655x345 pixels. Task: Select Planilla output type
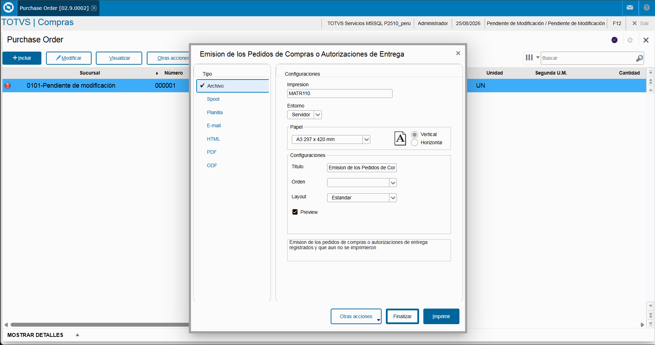coord(215,112)
